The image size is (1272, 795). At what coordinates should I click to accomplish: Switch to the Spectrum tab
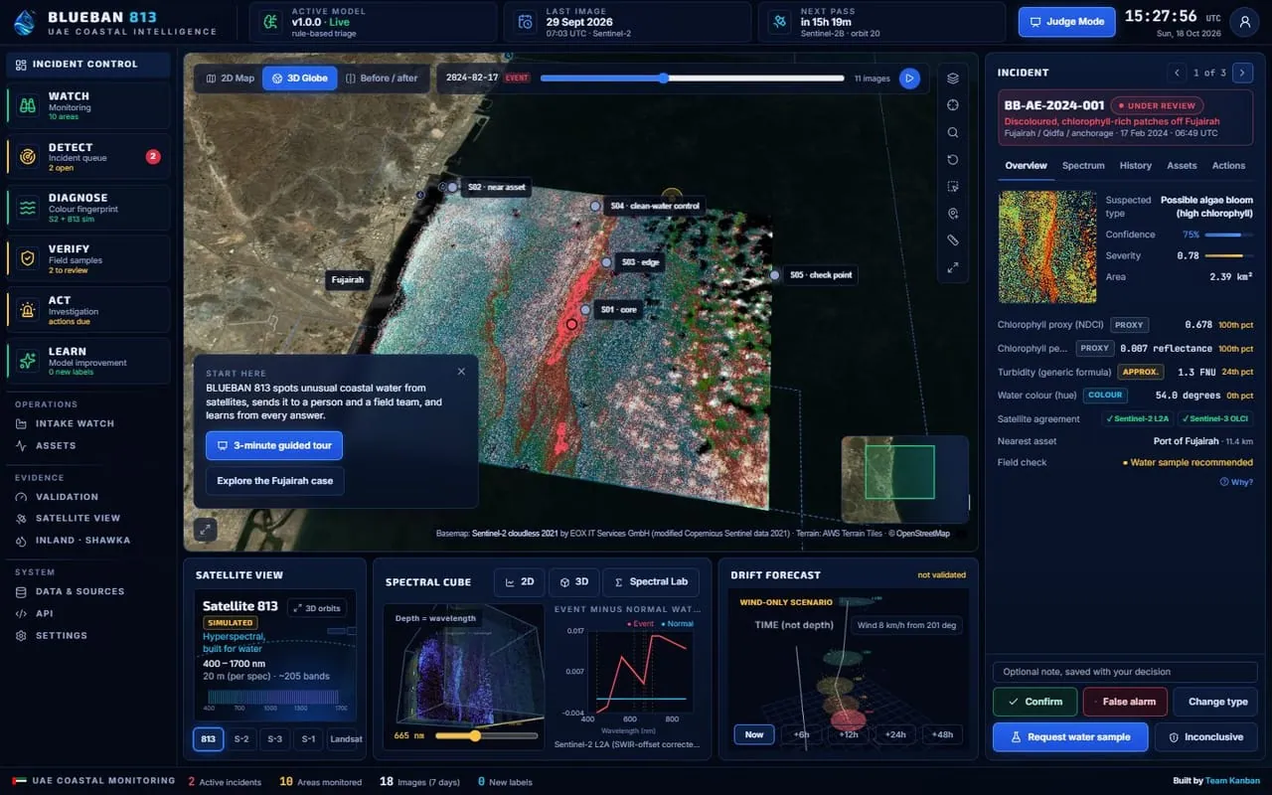[x=1083, y=166]
